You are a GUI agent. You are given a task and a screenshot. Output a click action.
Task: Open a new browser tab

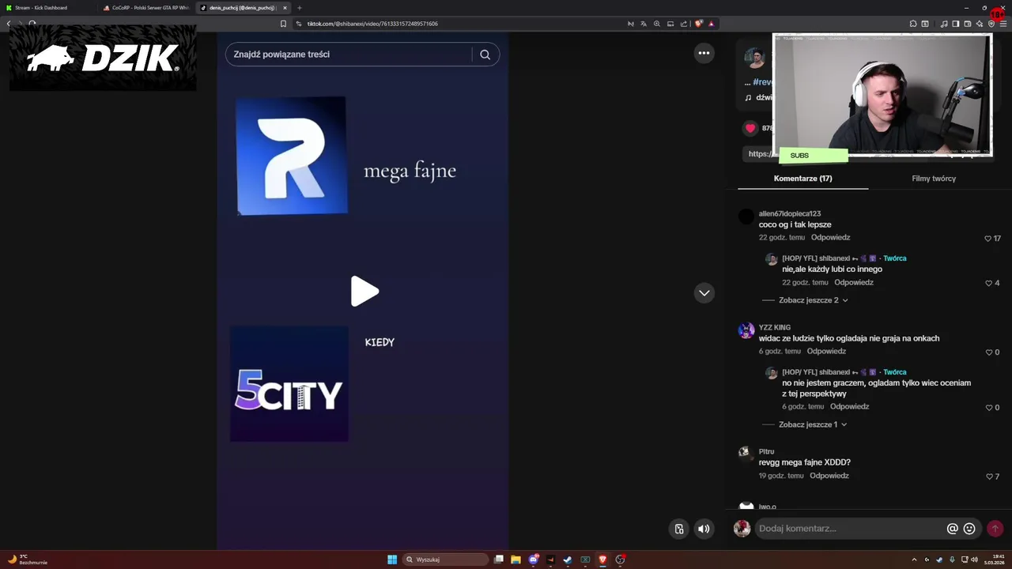(x=300, y=8)
